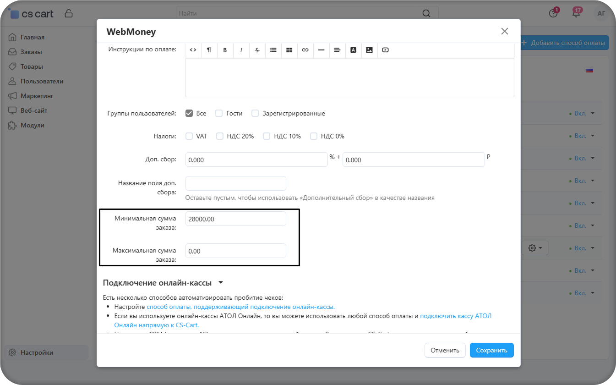Open the АГ user avatar menu
The image size is (616, 385).
[601, 13]
